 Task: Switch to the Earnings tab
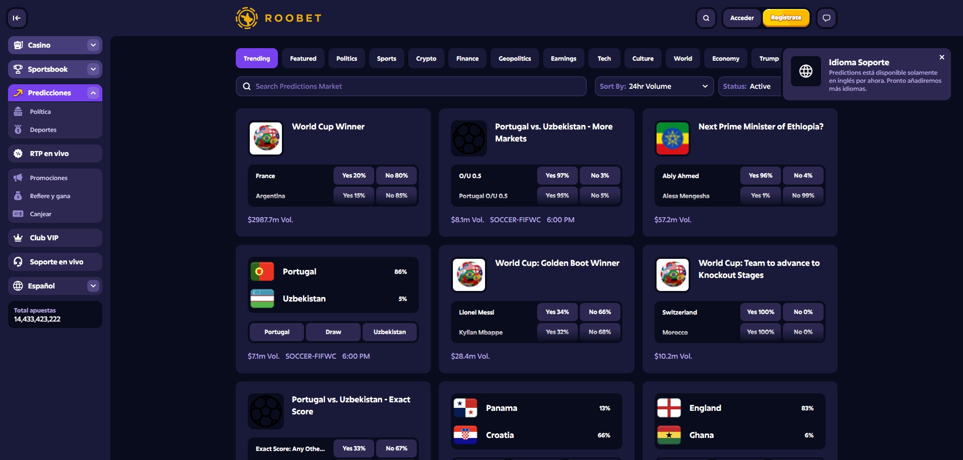(x=564, y=58)
